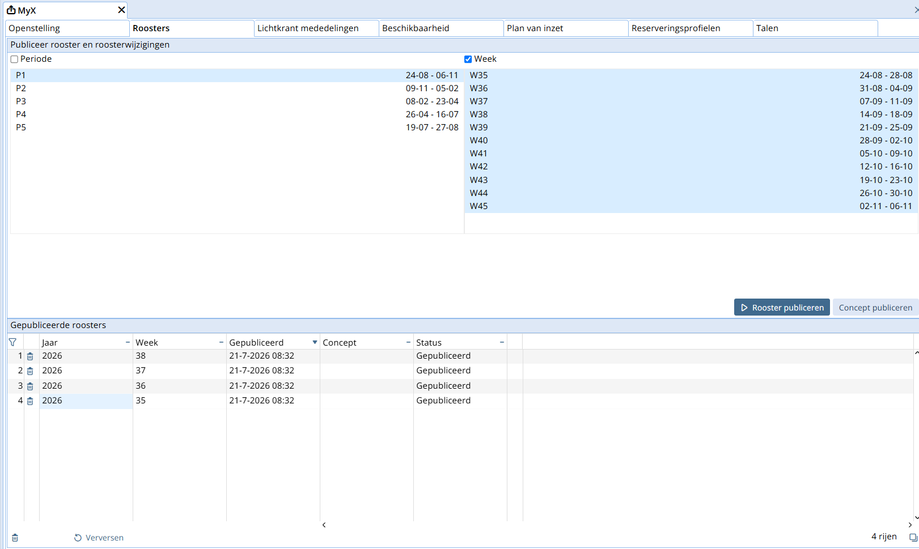The image size is (919, 549).
Task: Click the trash icon in the bottom toolbar
Action: click(x=15, y=538)
